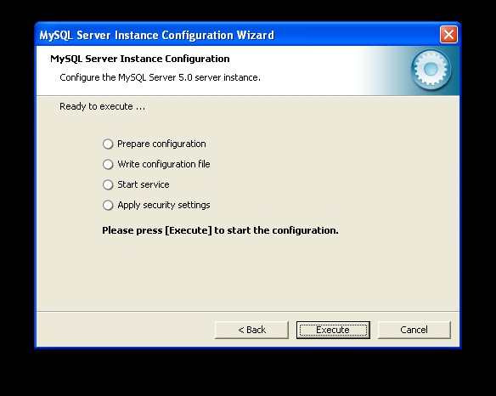The width and height of the screenshot is (496, 396).
Task: Click the Write configuration file label text
Action: pyautogui.click(x=164, y=164)
